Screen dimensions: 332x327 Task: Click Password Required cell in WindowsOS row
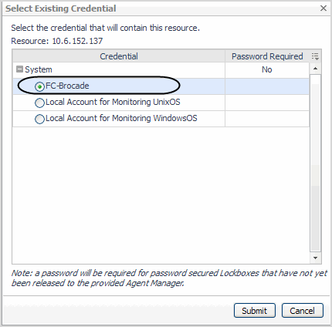coord(267,119)
